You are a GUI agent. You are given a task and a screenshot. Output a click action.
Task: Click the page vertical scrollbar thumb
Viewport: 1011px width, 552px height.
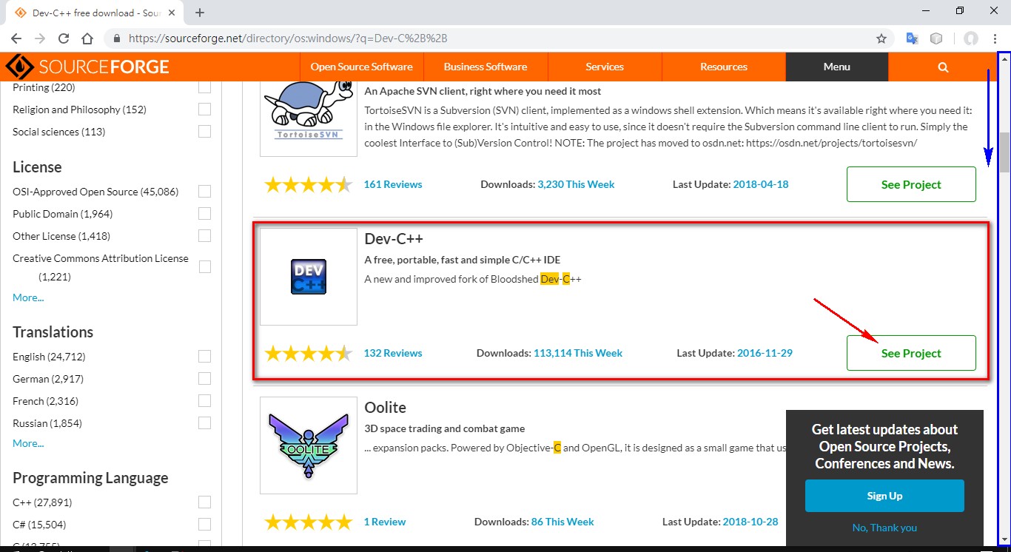[x=1004, y=152]
